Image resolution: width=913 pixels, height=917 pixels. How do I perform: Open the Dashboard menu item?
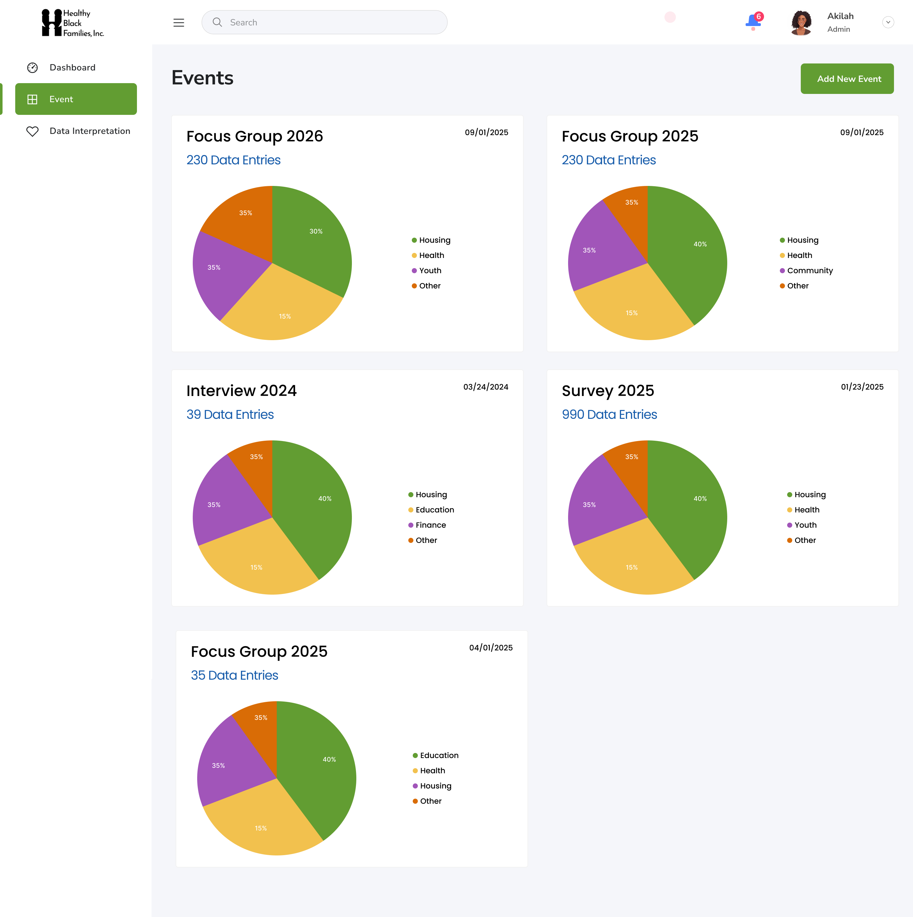pyautogui.click(x=72, y=67)
